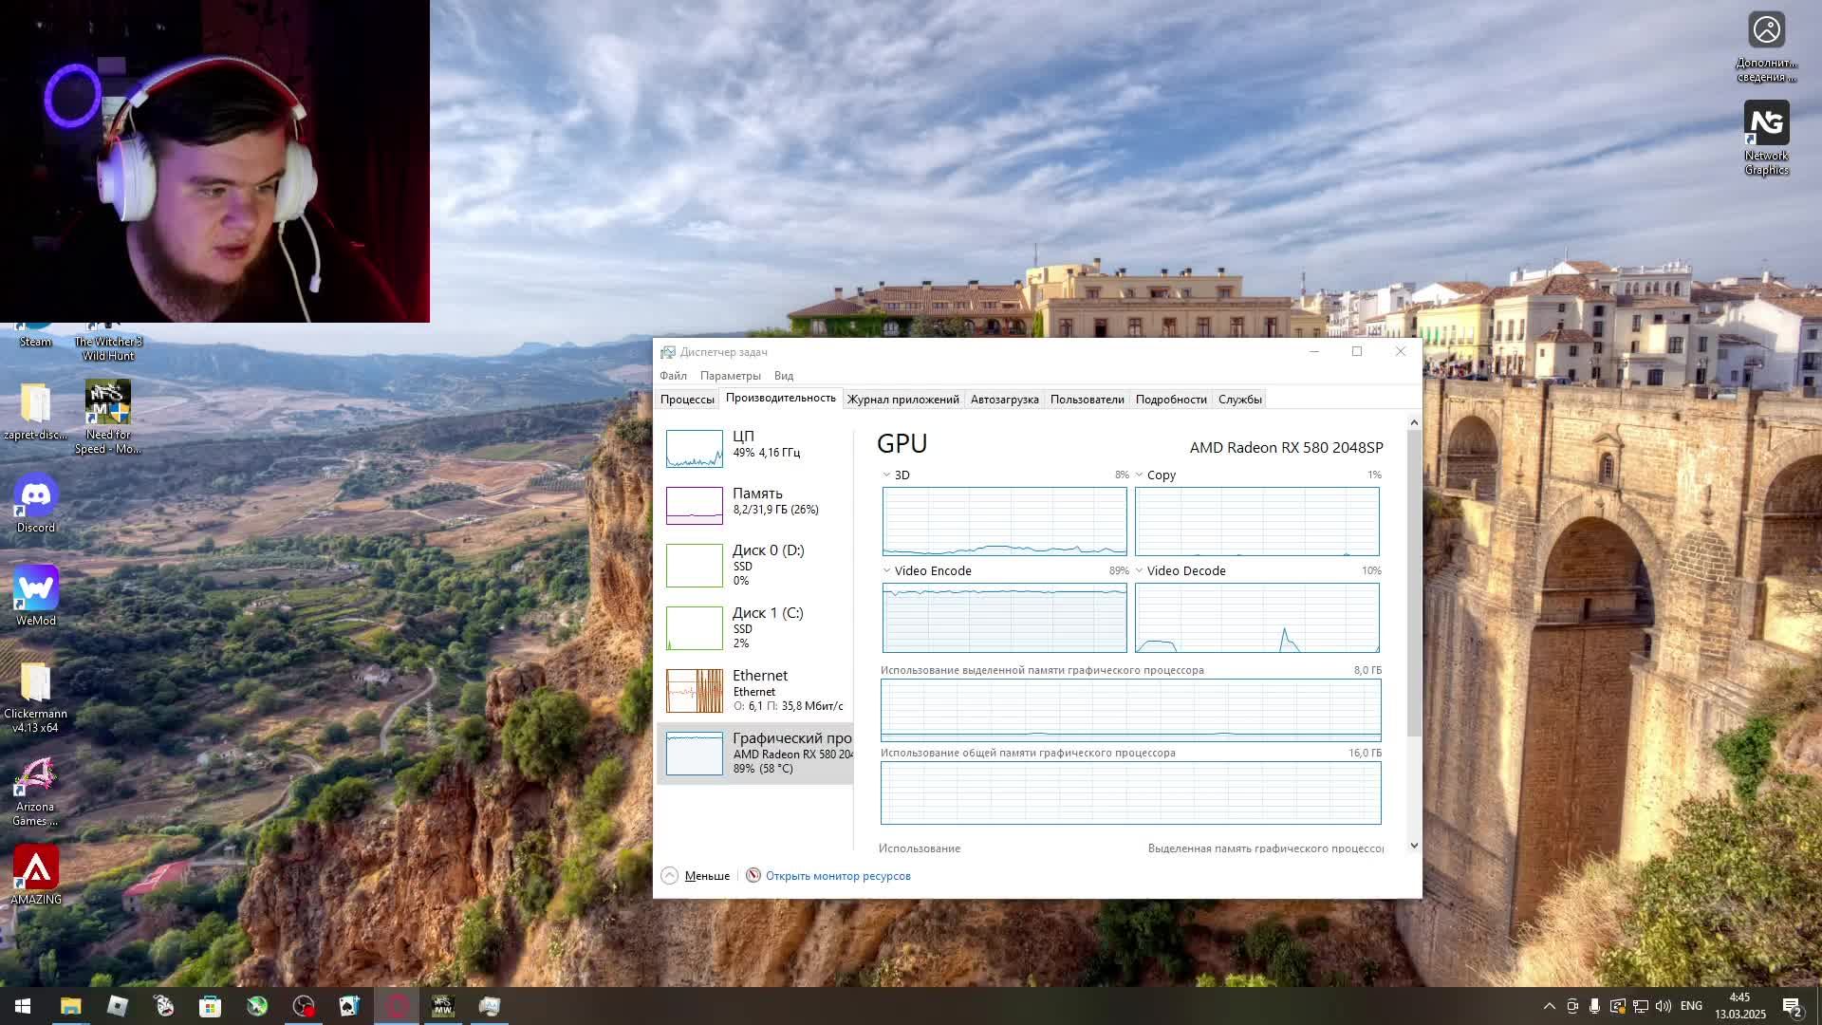This screenshot has height=1025, width=1822.
Task: Click the Microsoft Store taskbar icon
Action: (210, 1006)
